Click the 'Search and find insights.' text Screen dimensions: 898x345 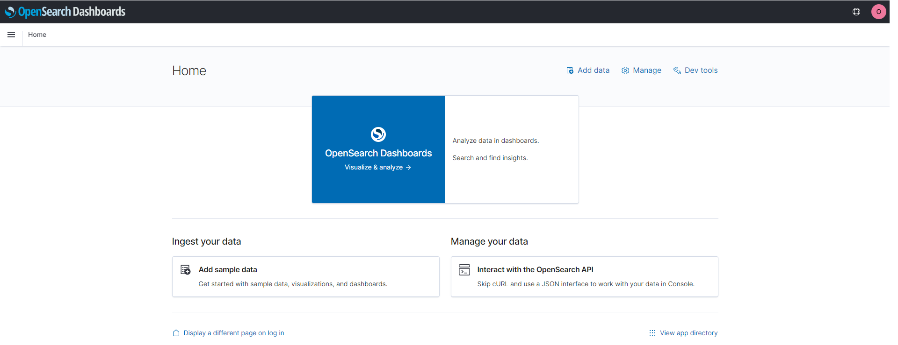490,158
